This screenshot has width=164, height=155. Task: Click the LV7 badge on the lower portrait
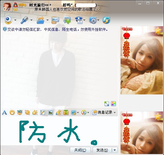127,115
